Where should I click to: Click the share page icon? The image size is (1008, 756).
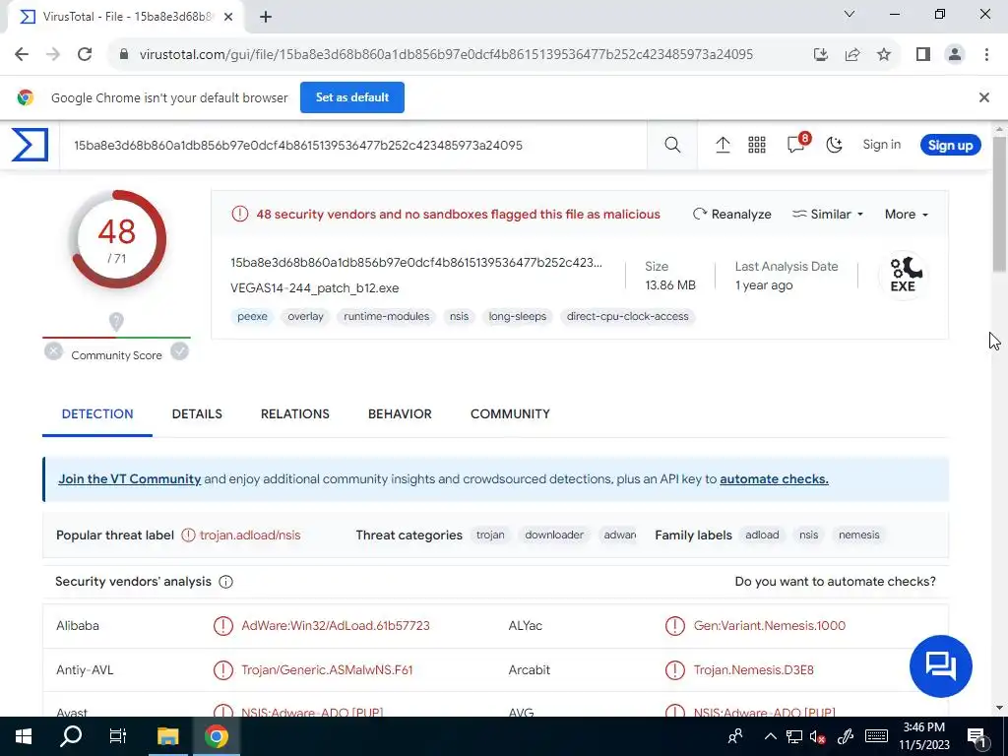point(852,54)
